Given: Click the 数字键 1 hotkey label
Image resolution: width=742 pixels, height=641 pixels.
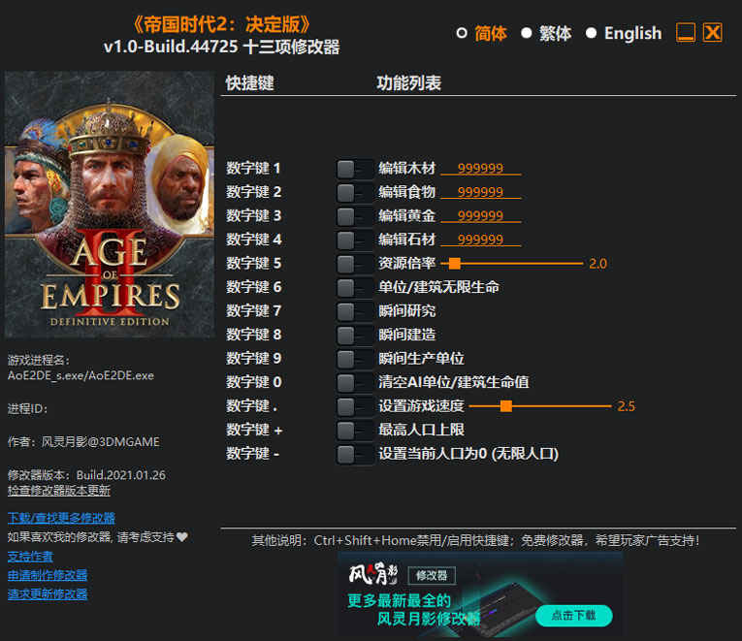Looking at the screenshot, I should 253,168.
